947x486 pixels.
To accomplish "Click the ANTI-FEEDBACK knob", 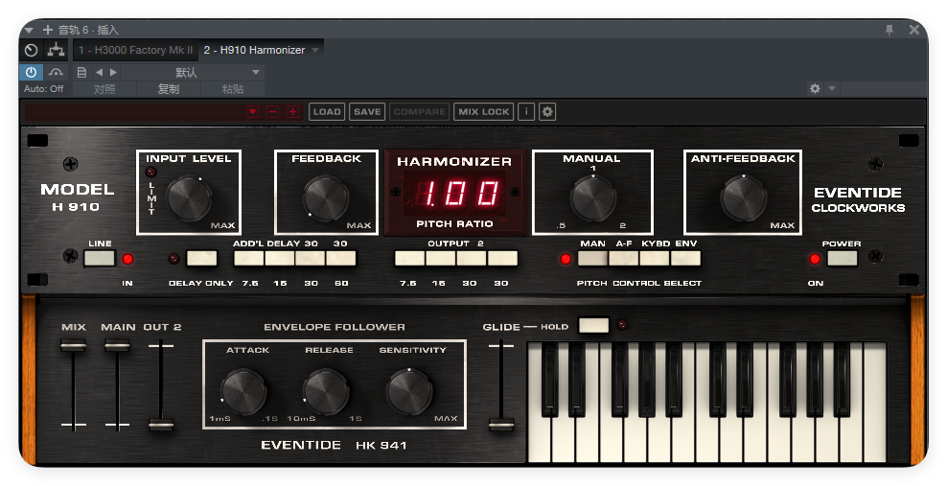I will [x=744, y=198].
